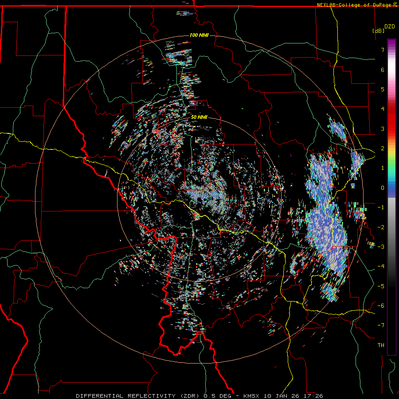This screenshot has height=399, width=399.
Task: Click the 6 value on color scale
Action: pos(383,70)
